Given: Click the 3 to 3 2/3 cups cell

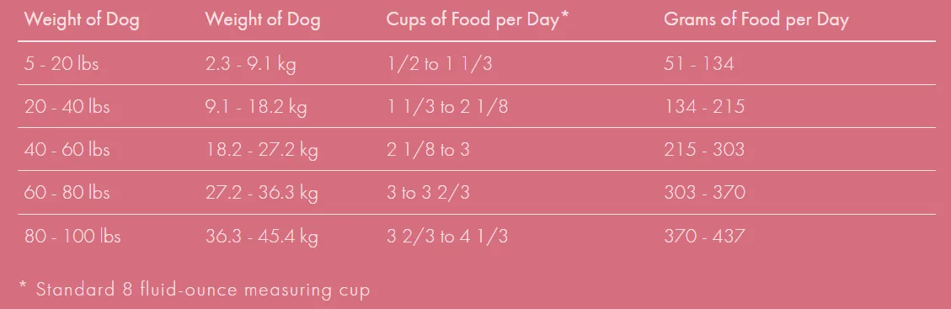Looking at the screenshot, I should 428,193.
